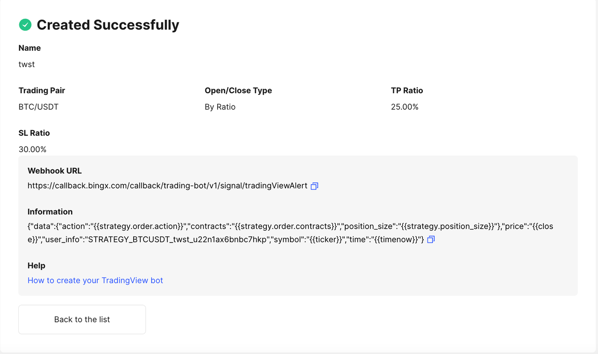Click the green success checkmark icon
598x354 pixels.
coord(25,25)
